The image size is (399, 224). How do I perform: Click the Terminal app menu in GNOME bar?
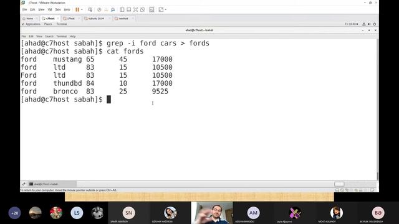[62, 24]
